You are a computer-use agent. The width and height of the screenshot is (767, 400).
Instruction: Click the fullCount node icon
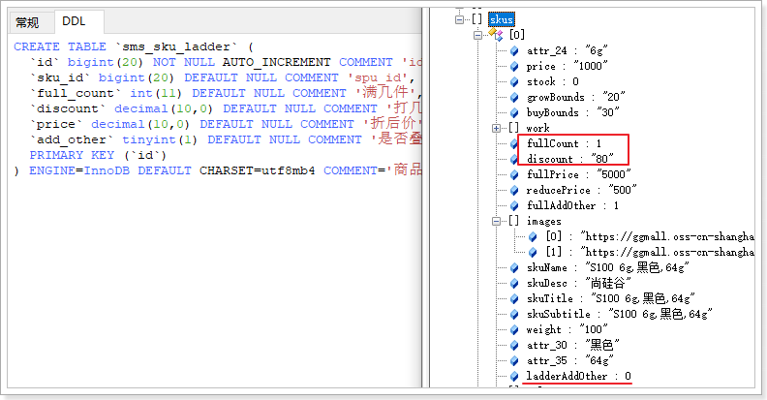(x=514, y=143)
